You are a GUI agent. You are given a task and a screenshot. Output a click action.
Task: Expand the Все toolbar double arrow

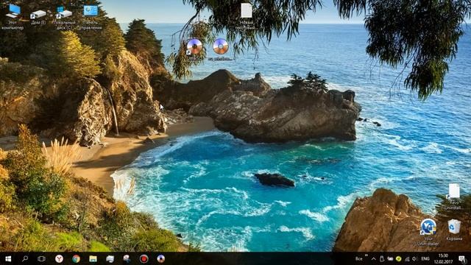[366, 255]
